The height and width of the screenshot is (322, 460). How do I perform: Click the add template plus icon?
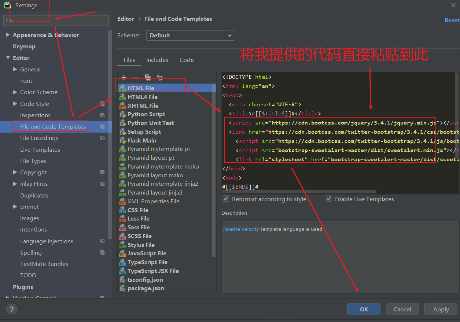124,77
